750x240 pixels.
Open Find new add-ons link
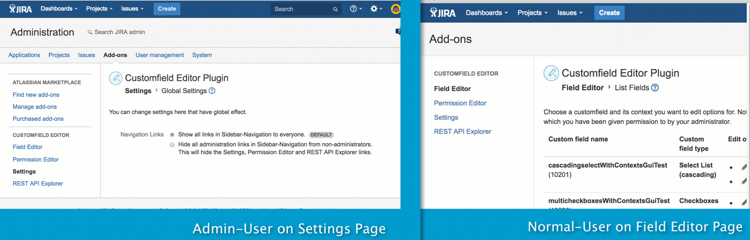36,95
